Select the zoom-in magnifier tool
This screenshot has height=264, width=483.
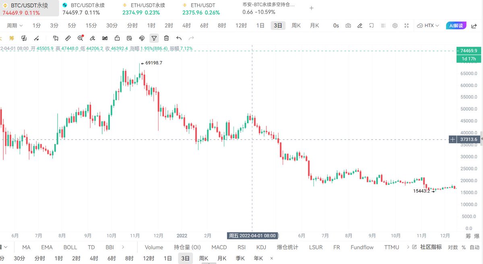80,38
